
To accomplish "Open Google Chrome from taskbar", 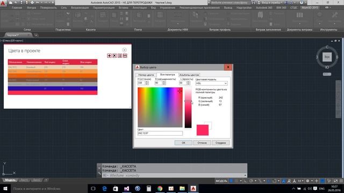I will click(x=160, y=188).
